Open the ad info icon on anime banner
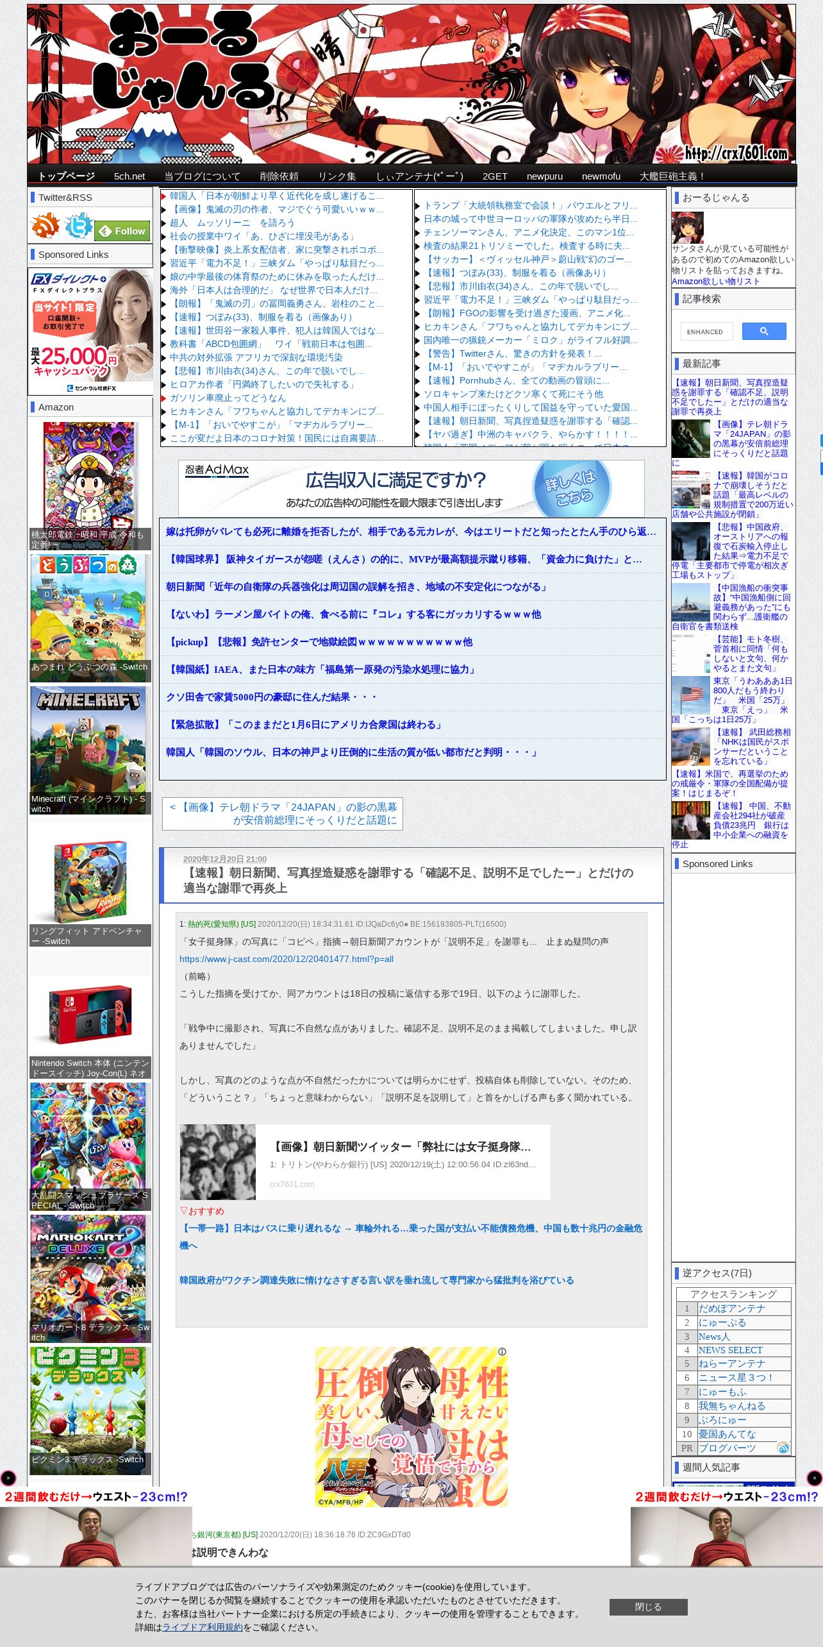 (503, 1351)
